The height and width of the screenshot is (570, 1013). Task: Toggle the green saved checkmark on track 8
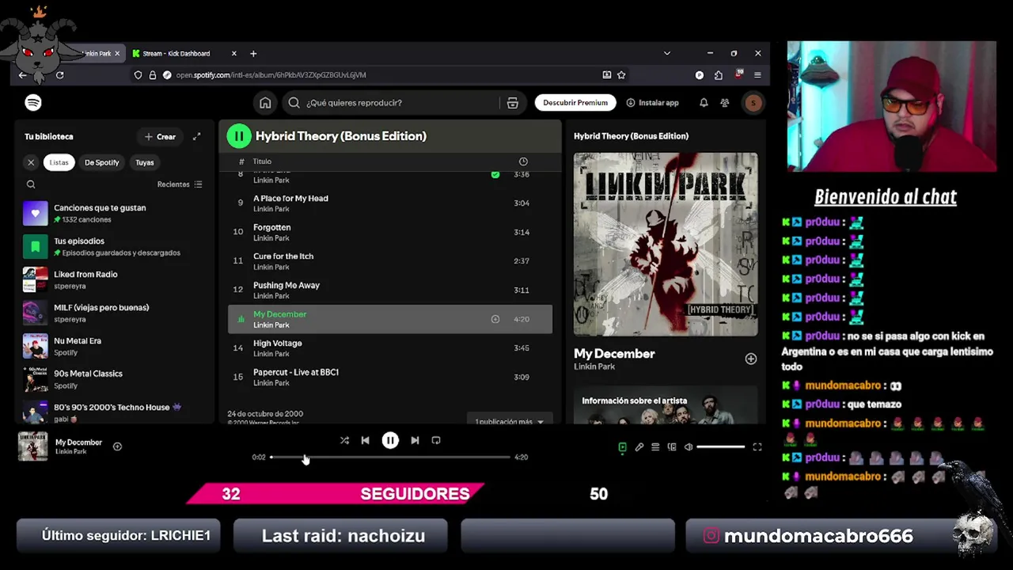pos(495,174)
